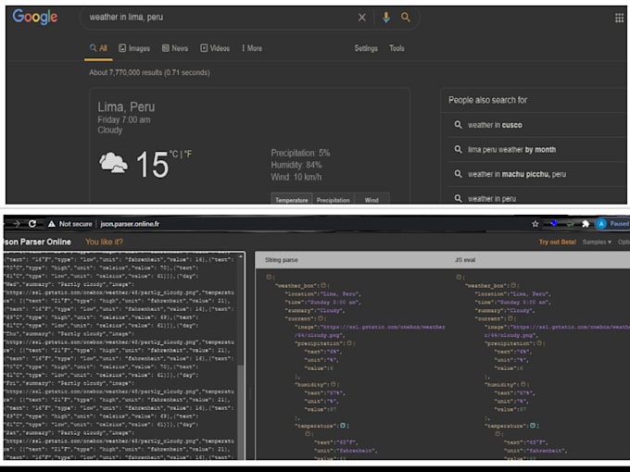Click the browser forward arrow

[16, 224]
